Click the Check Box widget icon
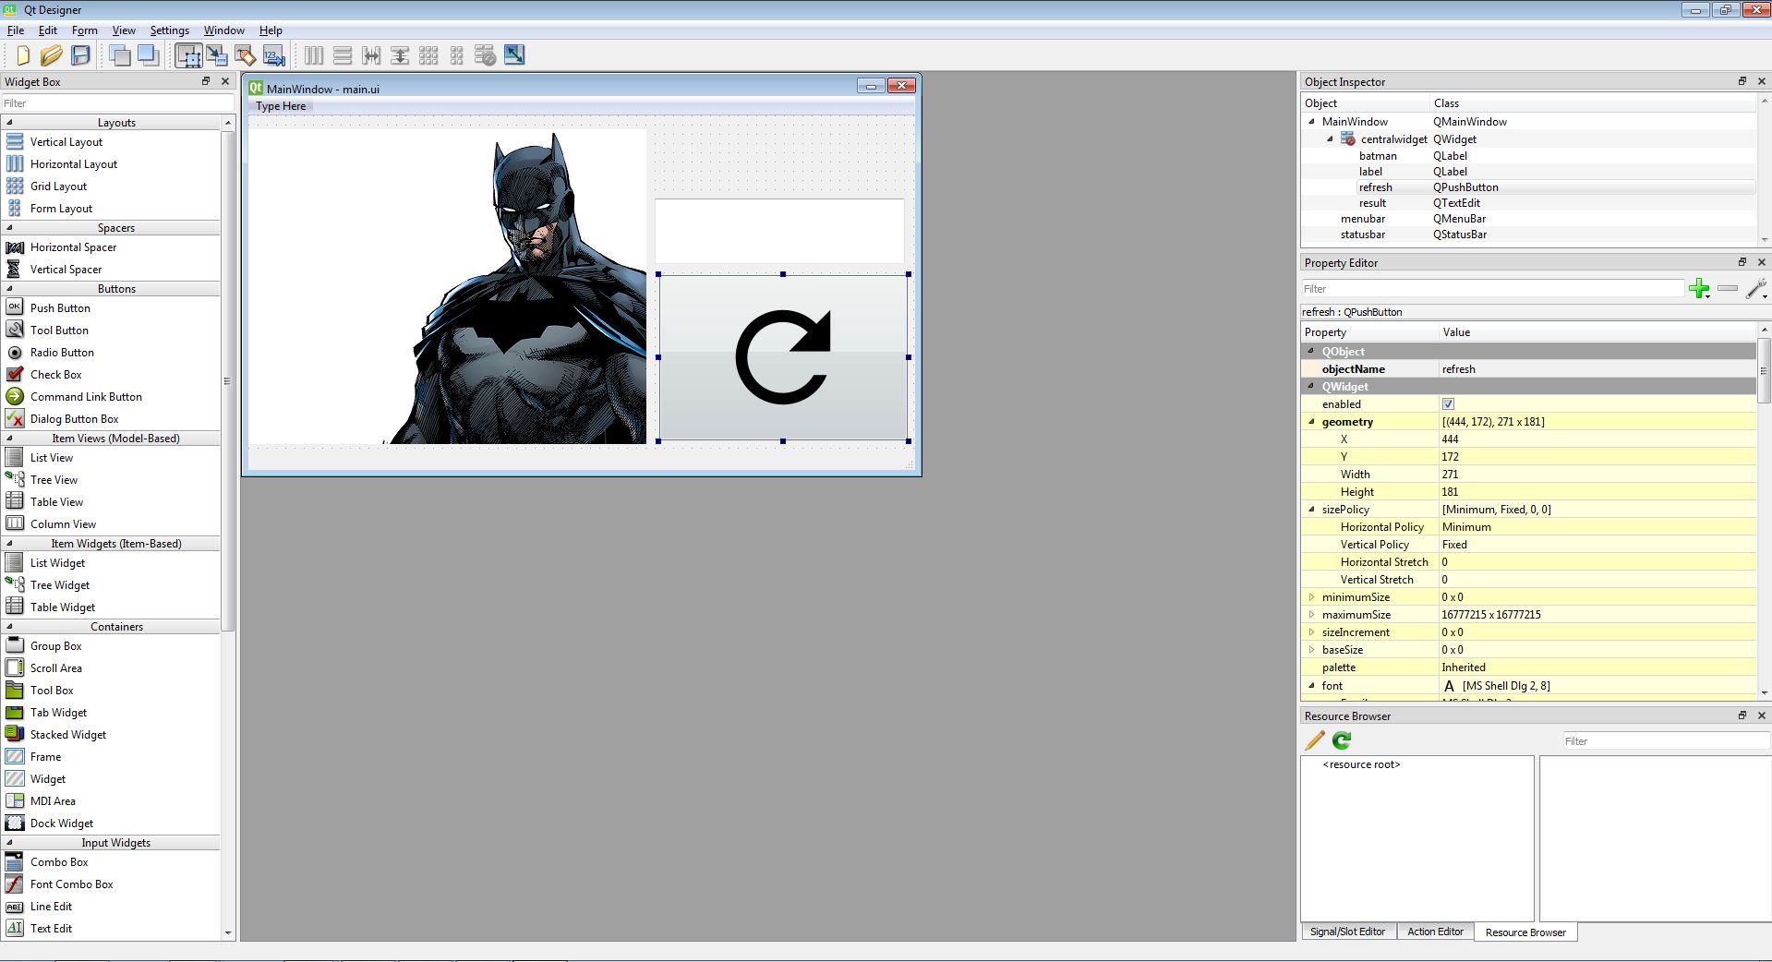The image size is (1772, 962). click(15, 374)
